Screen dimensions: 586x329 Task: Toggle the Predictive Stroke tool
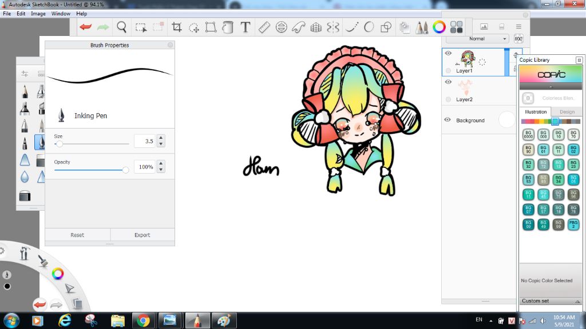click(x=369, y=27)
